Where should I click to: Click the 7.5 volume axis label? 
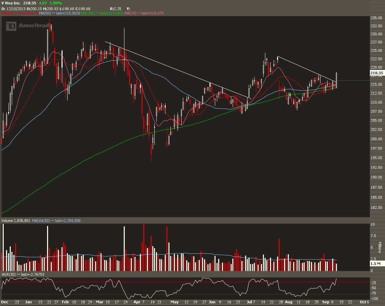pos(373,236)
